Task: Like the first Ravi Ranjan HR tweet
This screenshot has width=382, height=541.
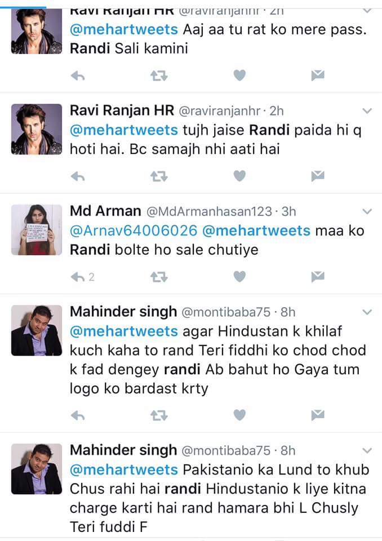Action: [239, 75]
